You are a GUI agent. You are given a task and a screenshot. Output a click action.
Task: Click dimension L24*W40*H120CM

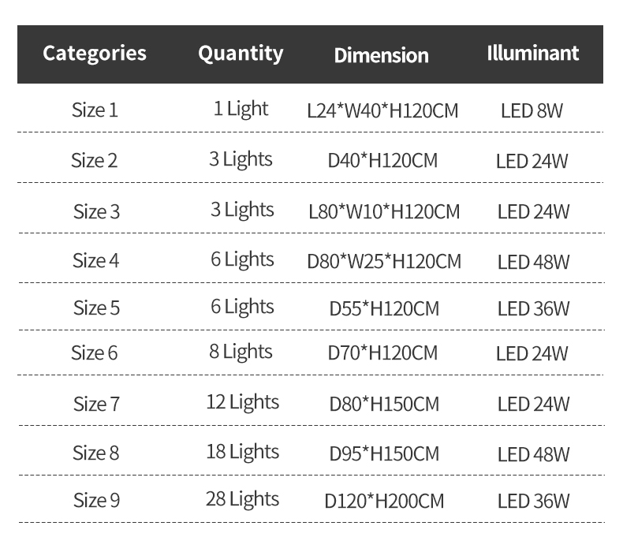382,111
